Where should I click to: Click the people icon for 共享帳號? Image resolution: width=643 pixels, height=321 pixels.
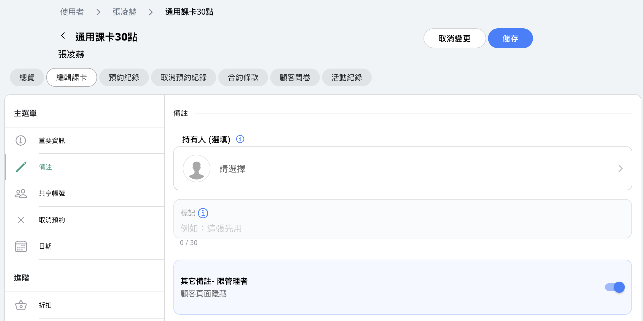click(21, 194)
